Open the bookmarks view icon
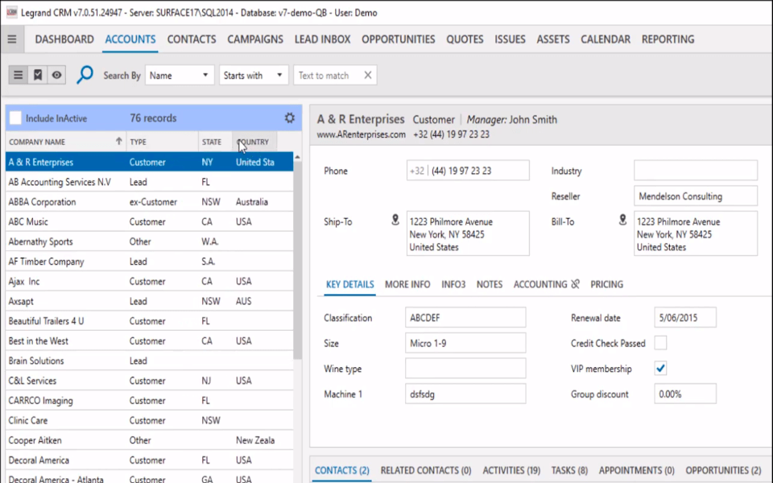This screenshot has height=483, width=773. click(x=38, y=76)
